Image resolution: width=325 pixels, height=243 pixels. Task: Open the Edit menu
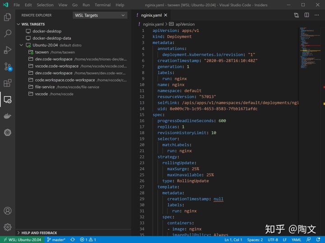(x=28, y=5)
